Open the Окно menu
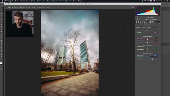170x96 pixels. [x=74, y=1]
